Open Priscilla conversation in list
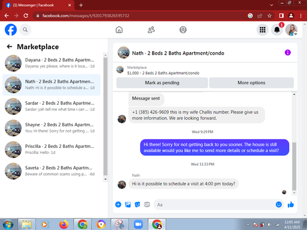Image resolution: width=307 pixels, height=230 pixels. click(51, 150)
